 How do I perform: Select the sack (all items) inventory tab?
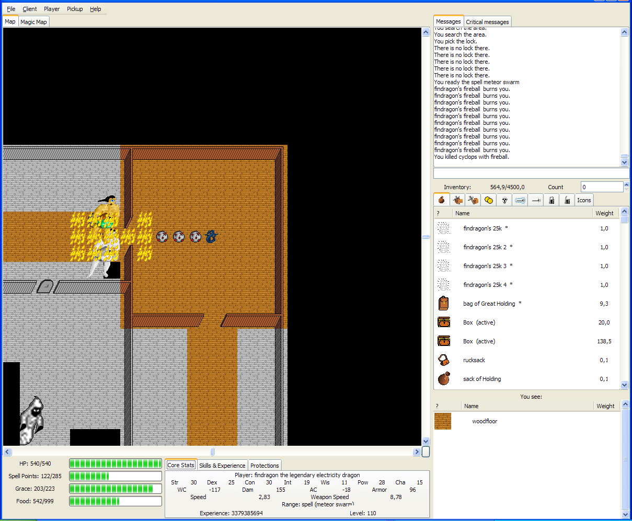pyautogui.click(x=442, y=200)
